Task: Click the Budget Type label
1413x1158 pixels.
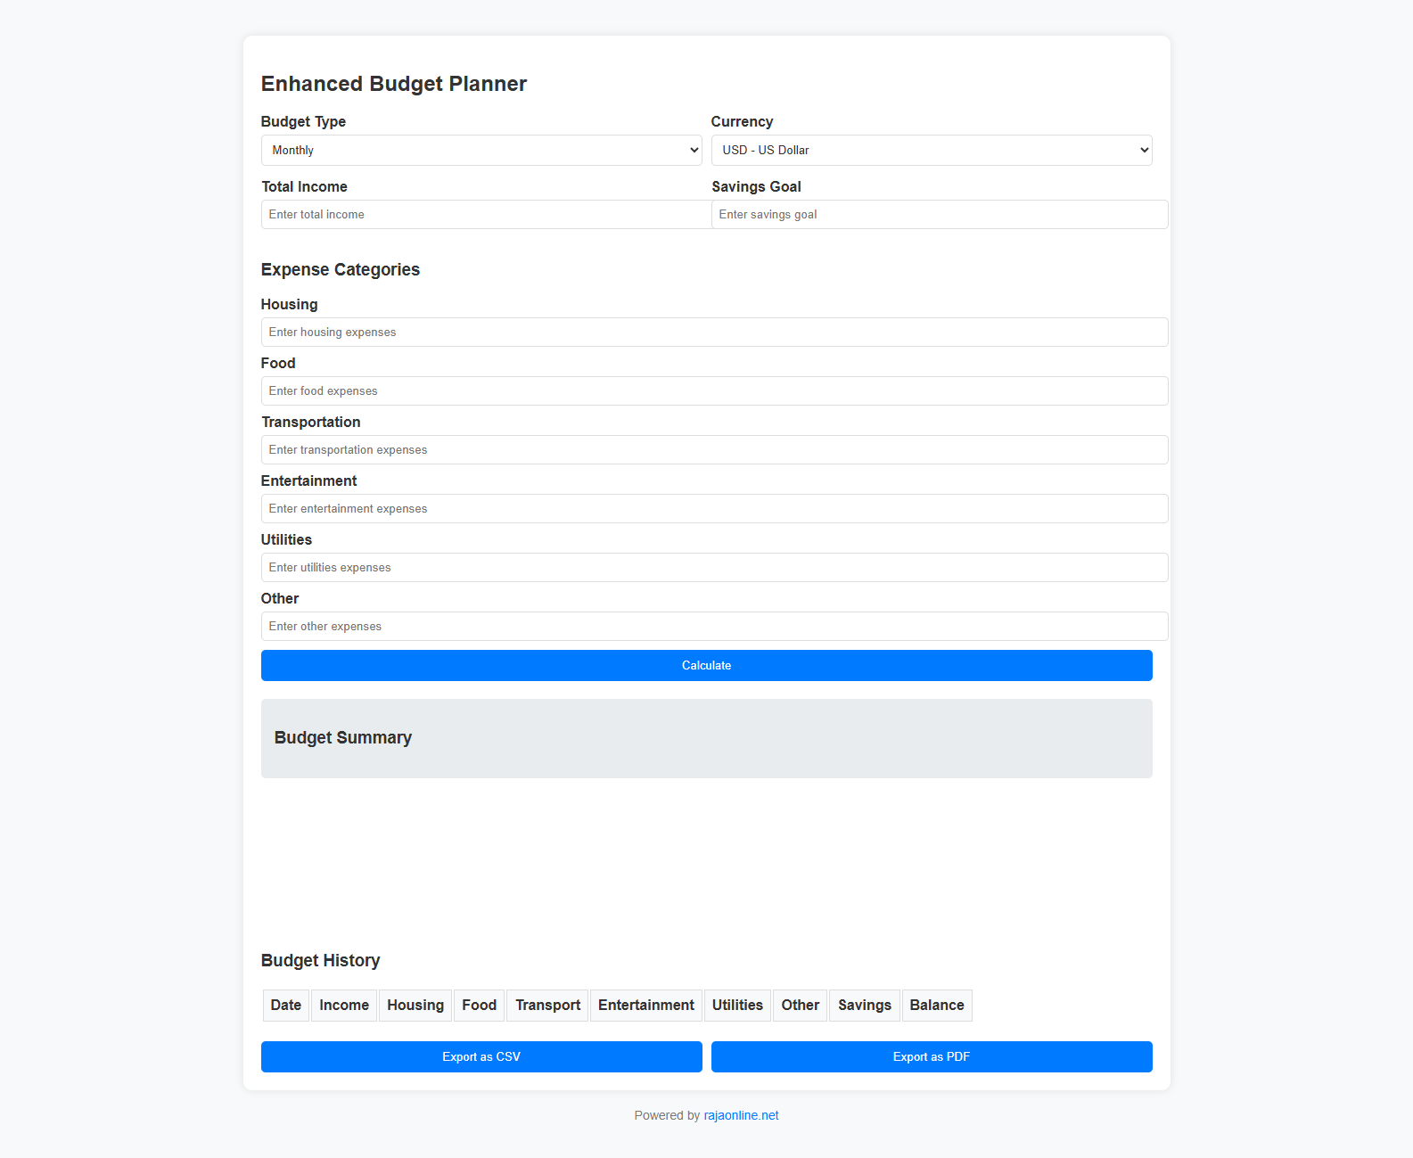Action: click(303, 121)
